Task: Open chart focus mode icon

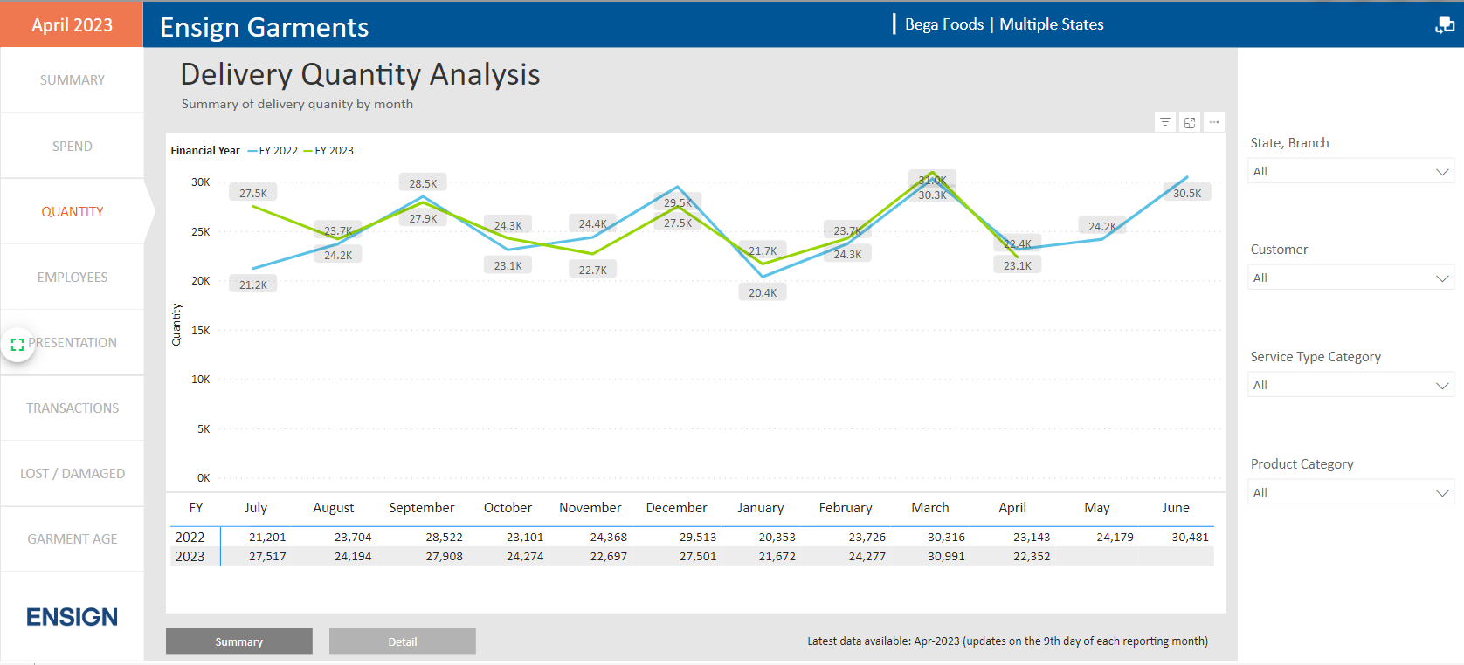Action: 1190,122
